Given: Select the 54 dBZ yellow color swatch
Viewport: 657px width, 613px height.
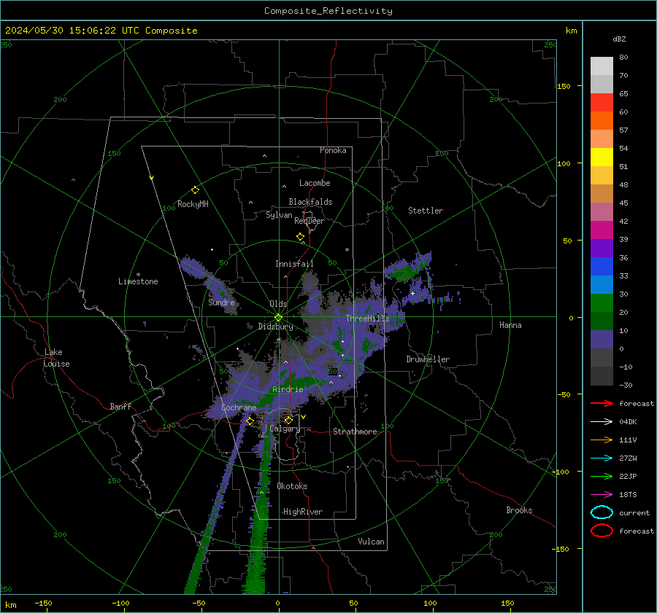Looking at the screenshot, I should (602, 157).
